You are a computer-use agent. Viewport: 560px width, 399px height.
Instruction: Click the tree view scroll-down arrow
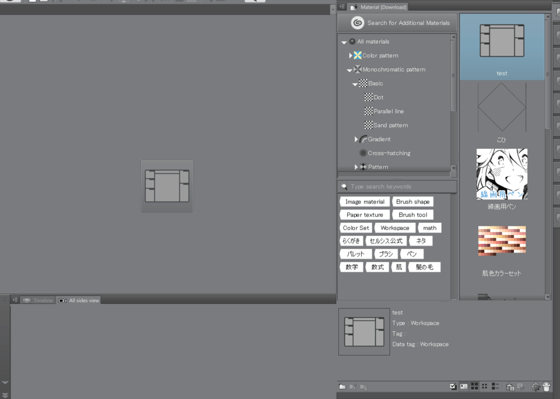453,167
